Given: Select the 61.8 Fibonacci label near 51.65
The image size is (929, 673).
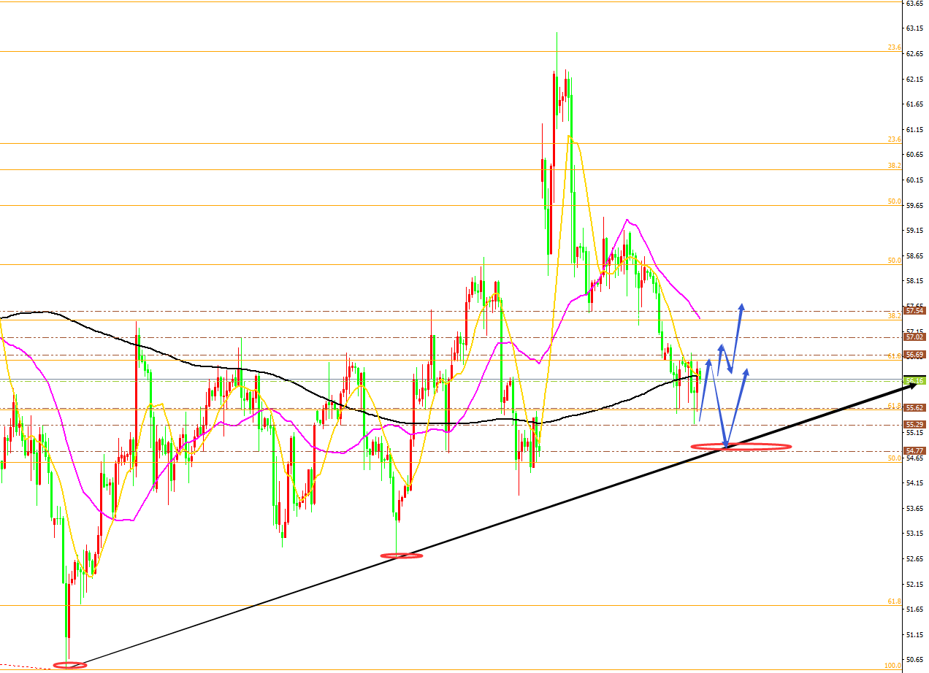Looking at the screenshot, I should click(x=894, y=601).
